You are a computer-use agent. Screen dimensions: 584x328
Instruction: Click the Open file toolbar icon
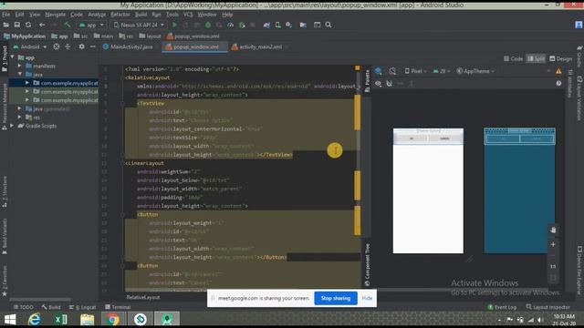coord(6,25)
